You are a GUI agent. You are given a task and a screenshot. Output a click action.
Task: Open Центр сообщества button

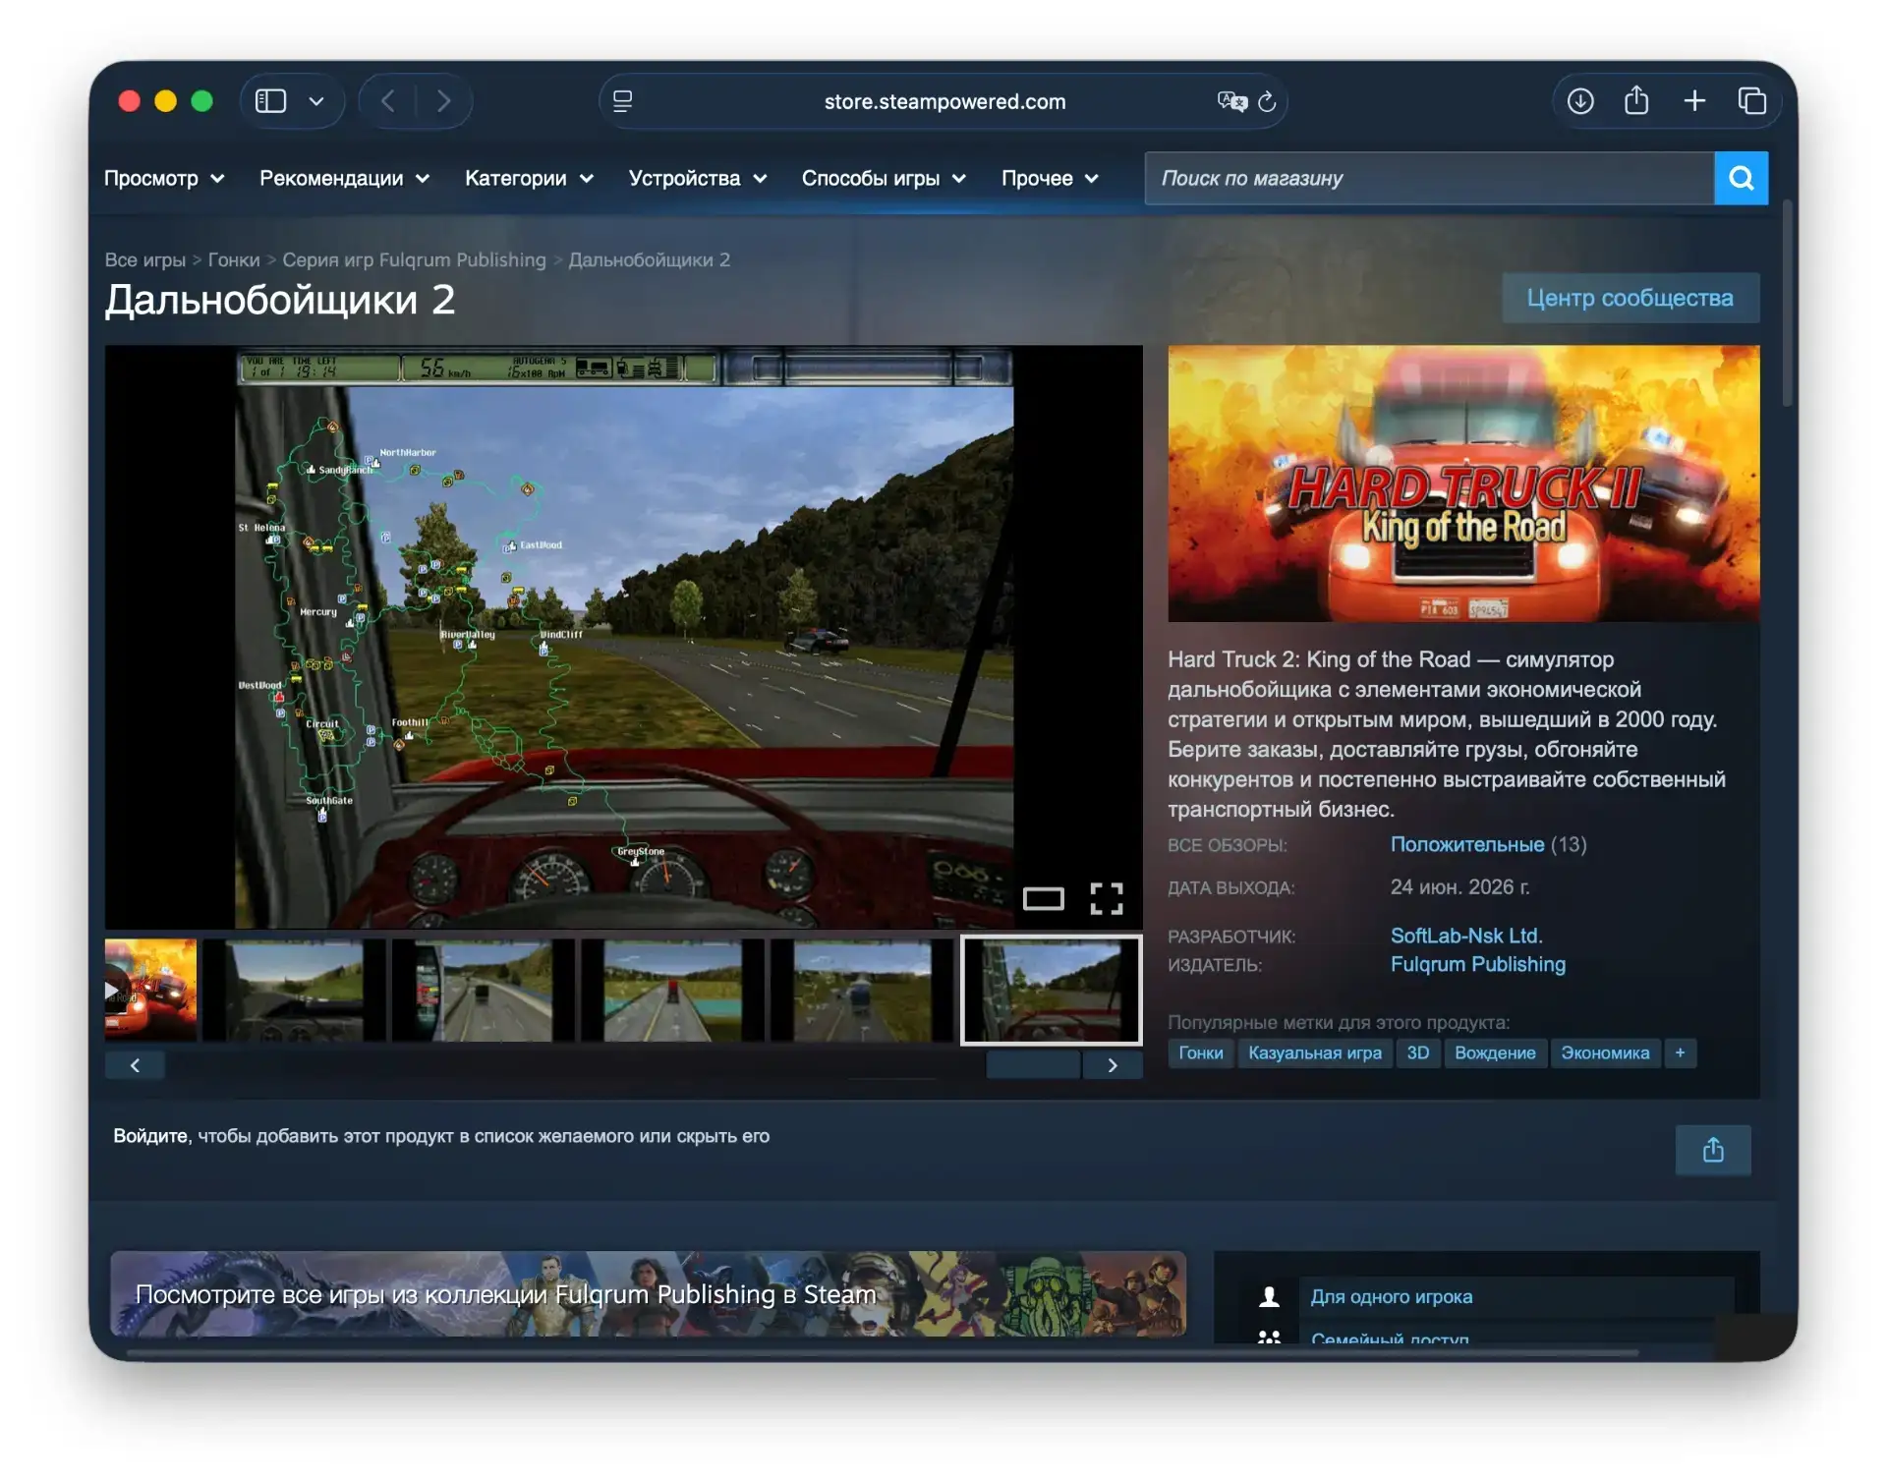pos(1630,298)
